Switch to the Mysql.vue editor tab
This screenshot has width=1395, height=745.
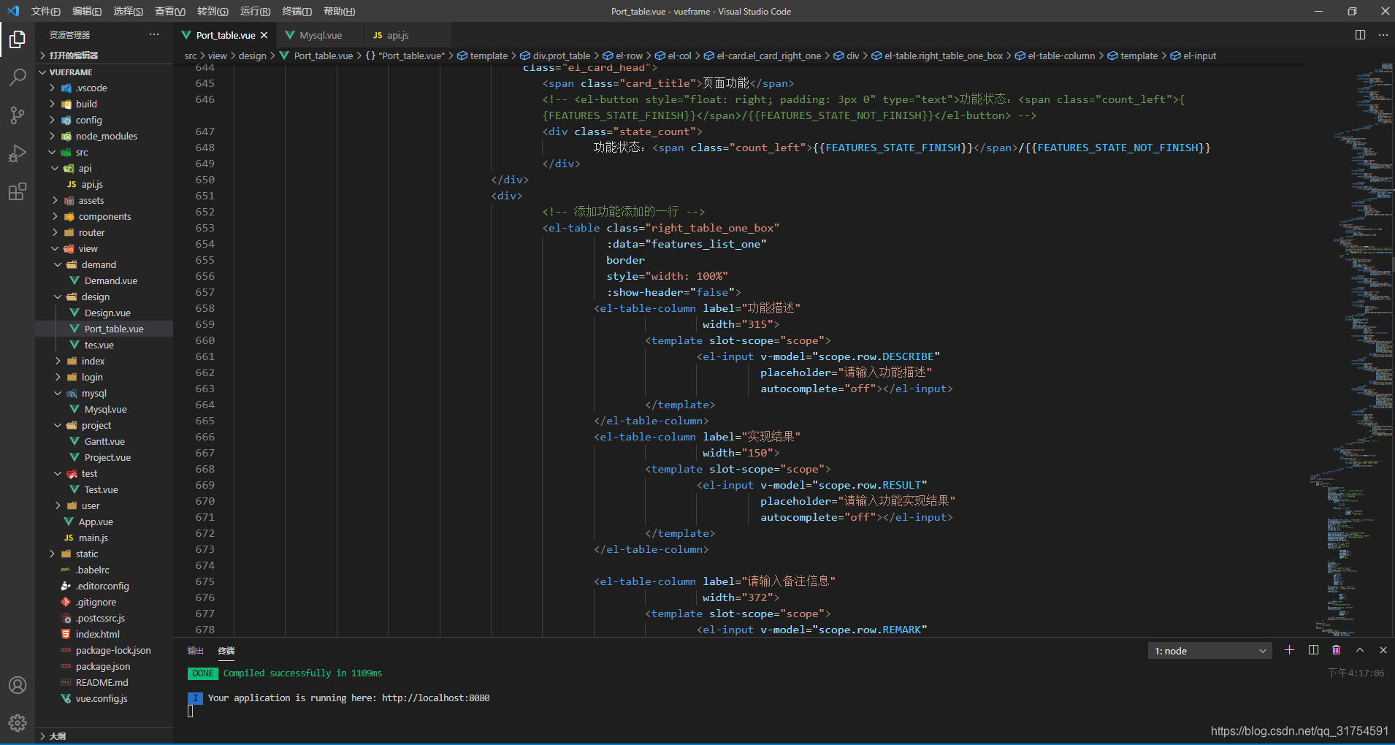point(320,35)
